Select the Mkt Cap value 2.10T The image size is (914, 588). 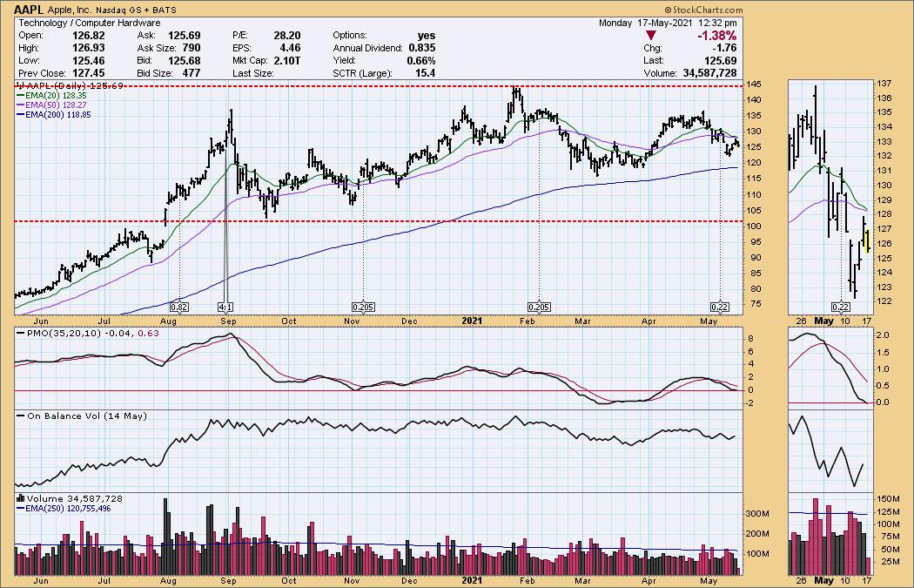(286, 61)
